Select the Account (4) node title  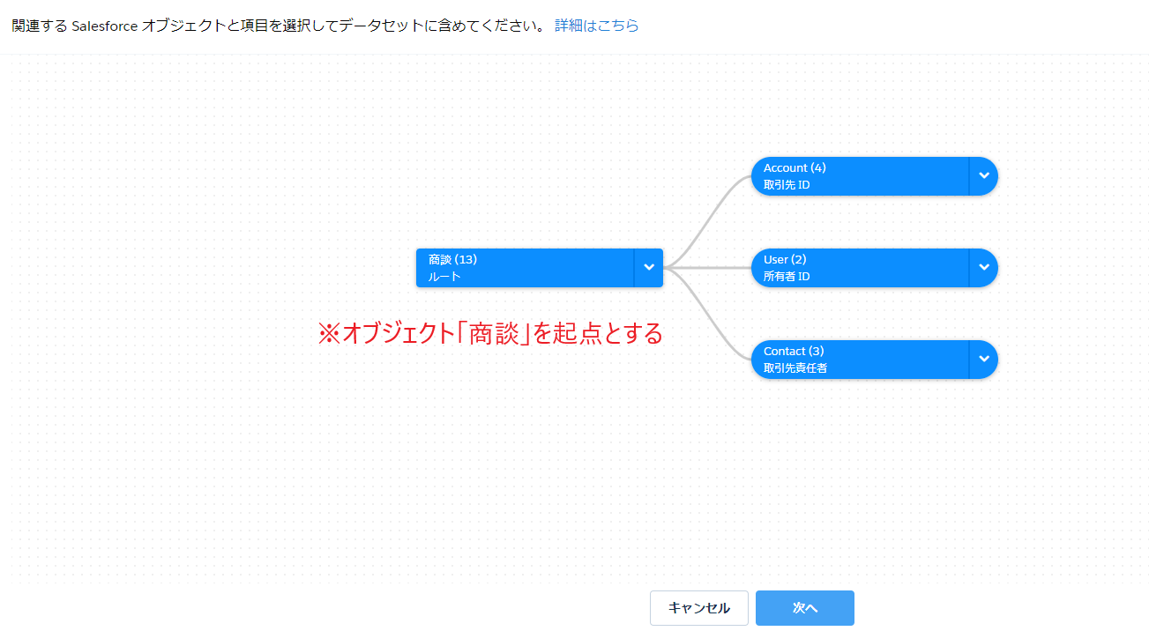pos(795,167)
